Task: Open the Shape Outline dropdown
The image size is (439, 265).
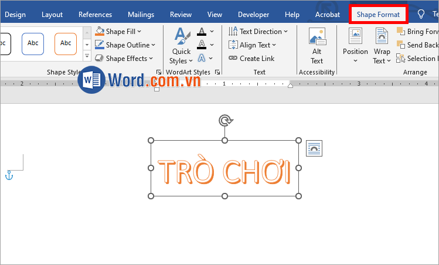Action: (x=125, y=45)
